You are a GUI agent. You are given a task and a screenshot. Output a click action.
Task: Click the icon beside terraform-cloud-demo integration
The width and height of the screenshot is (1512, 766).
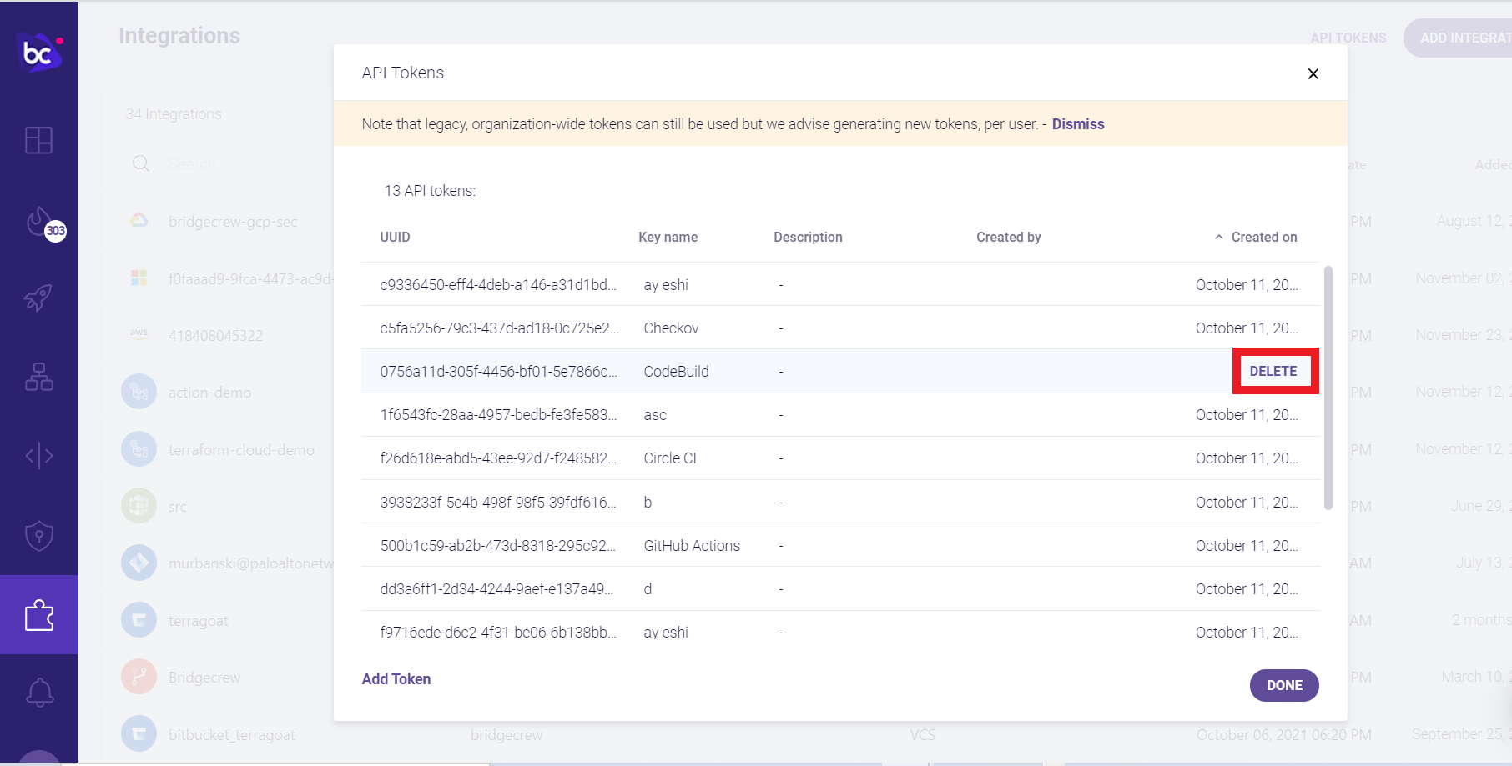point(139,449)
